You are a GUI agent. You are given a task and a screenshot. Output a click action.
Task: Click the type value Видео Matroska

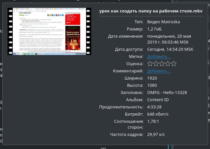tap(164, 22)
